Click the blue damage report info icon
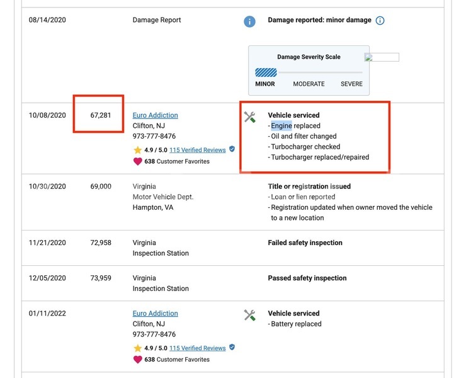 click(249, 21)
